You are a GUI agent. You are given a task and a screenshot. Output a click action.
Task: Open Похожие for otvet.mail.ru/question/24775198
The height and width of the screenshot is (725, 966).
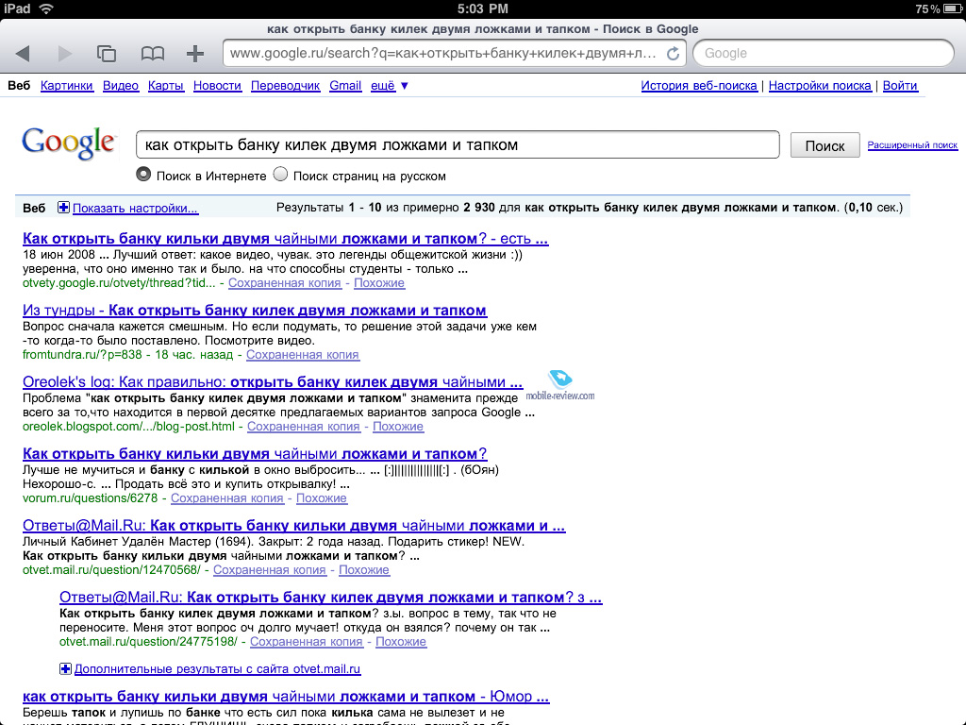pyautogui.click(x=400, y=641)
